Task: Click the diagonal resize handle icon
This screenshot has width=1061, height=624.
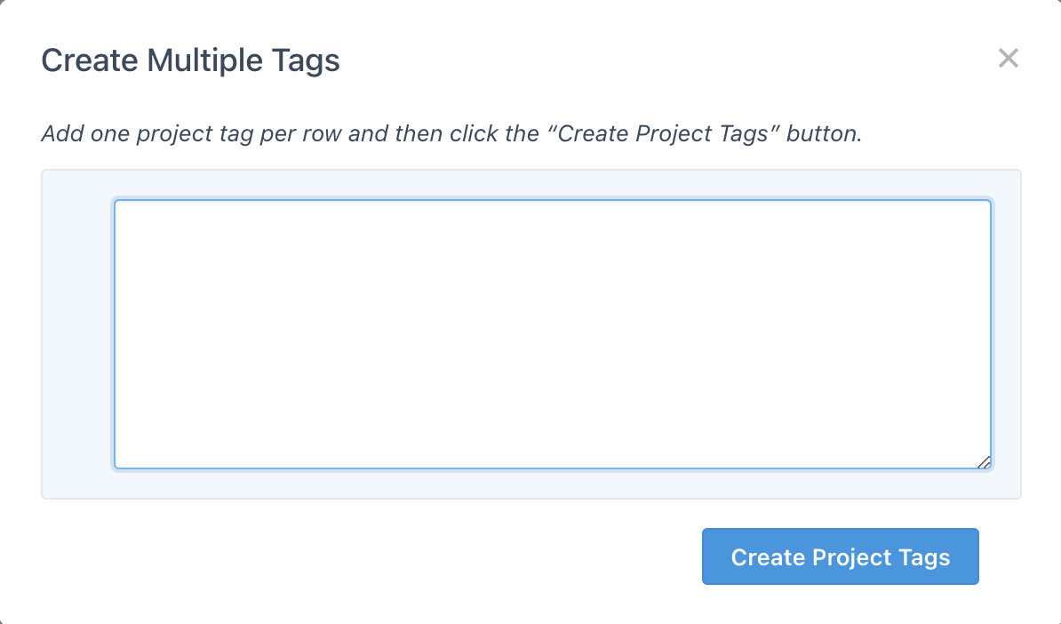Action: pos(985,462)
